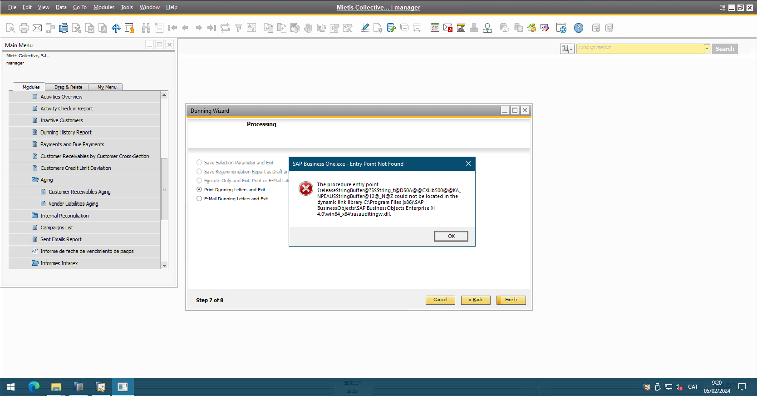Click the Messages/Alerts envelope icon
757x396 pixels.
448,28
